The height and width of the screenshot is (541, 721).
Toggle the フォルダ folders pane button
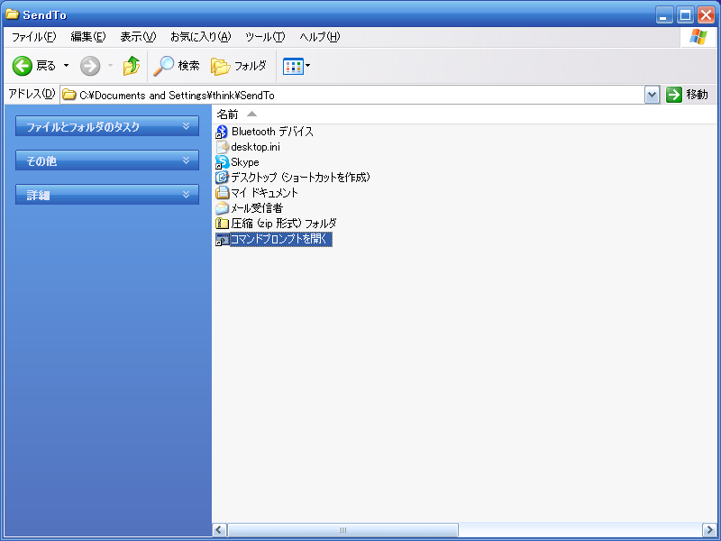coord(239,66)
